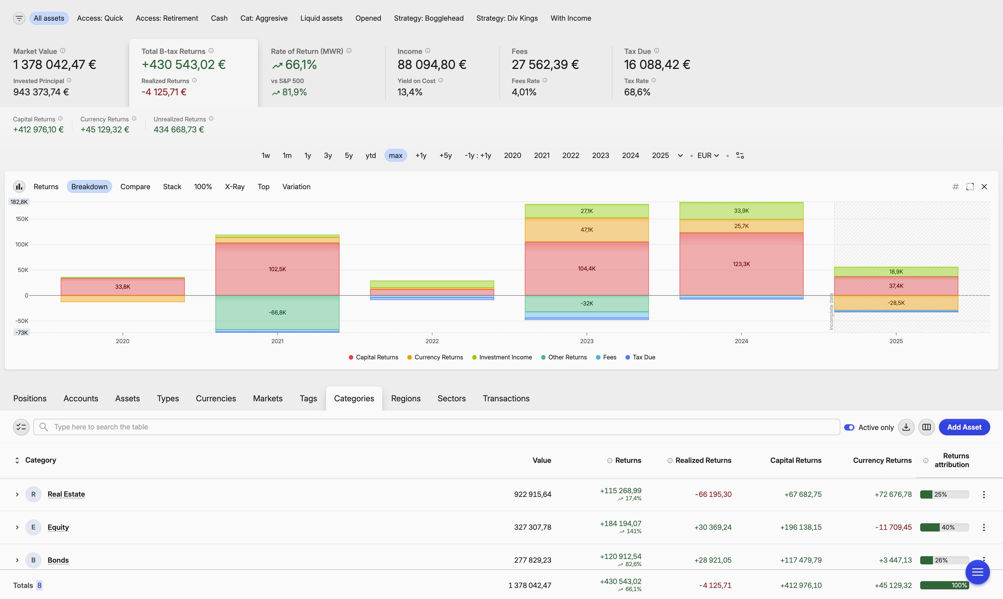The width and height of the screenshot is (1003, 599).
Task: Switch to the Sectors tab
Action: tap(451, 398)
